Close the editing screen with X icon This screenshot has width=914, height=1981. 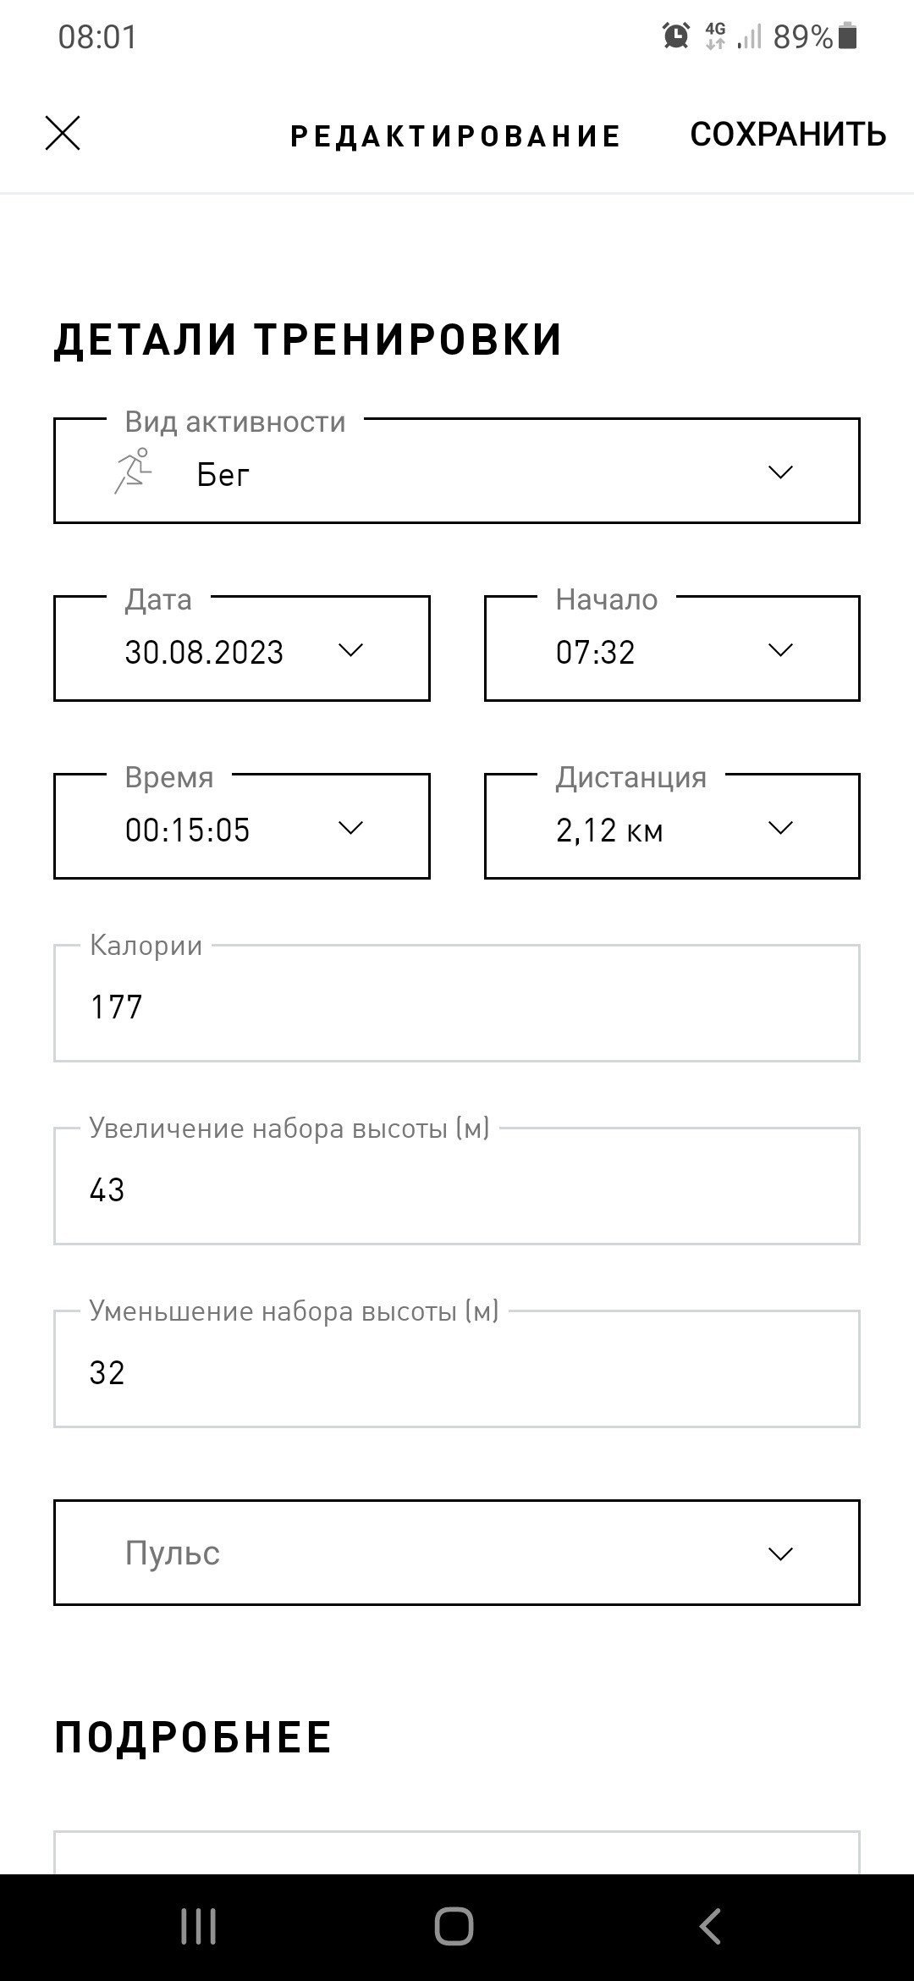pos(63,134)
